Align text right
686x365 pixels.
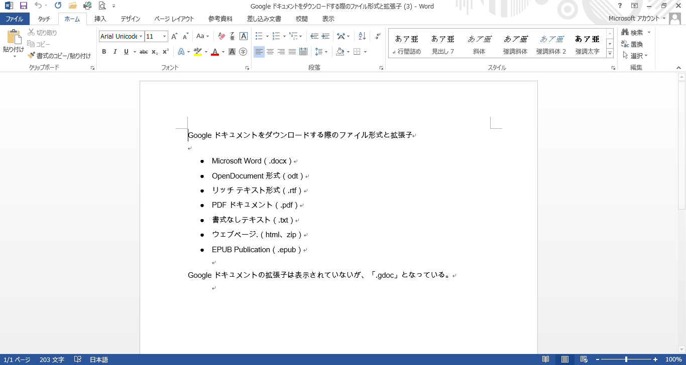pyautogui.click(x=281, y=52)
